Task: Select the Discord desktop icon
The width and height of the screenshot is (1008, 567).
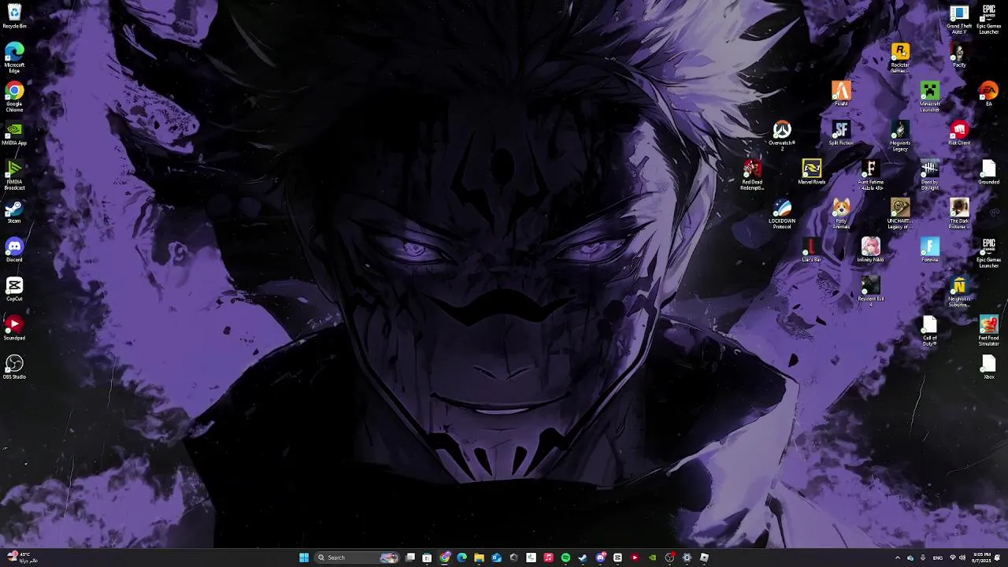Action: point(14,250)
